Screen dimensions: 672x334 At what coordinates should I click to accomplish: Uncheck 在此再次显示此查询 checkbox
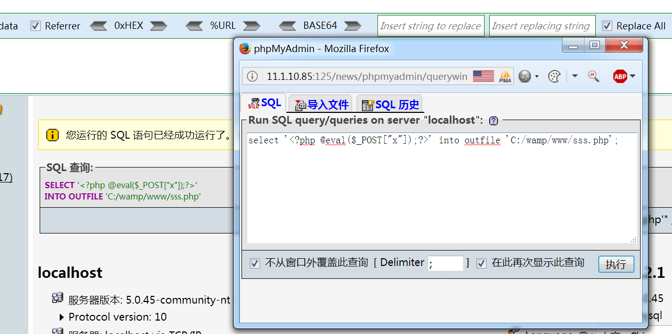tap(481, 263)
